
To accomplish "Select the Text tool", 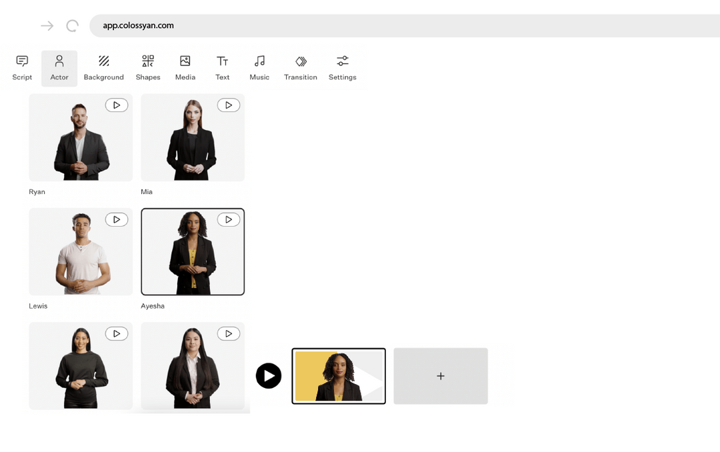I will (x=222, y=67).
